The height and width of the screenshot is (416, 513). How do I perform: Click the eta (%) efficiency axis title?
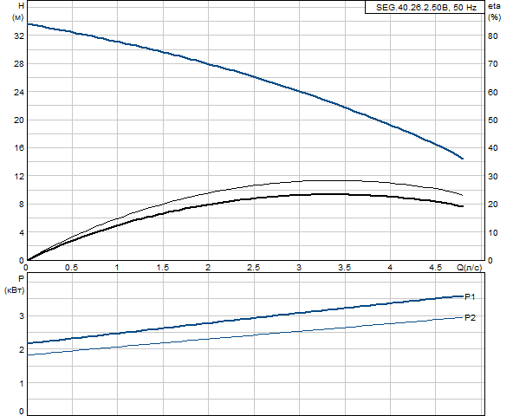tap(494, 11)
